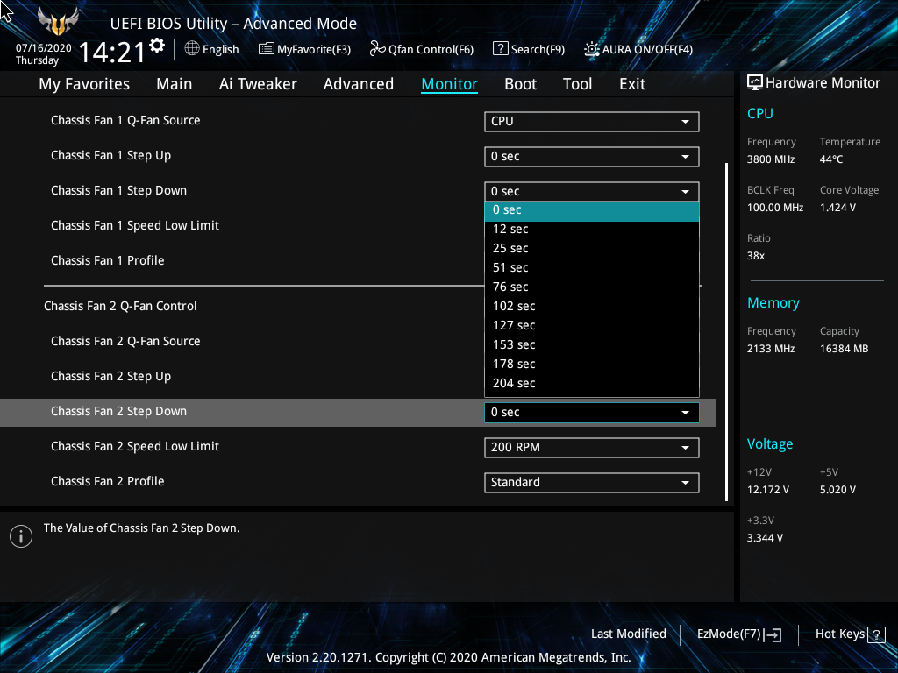Select 204 sec option
This screenshot has height=673, width=898.
[x=592, y=384]
